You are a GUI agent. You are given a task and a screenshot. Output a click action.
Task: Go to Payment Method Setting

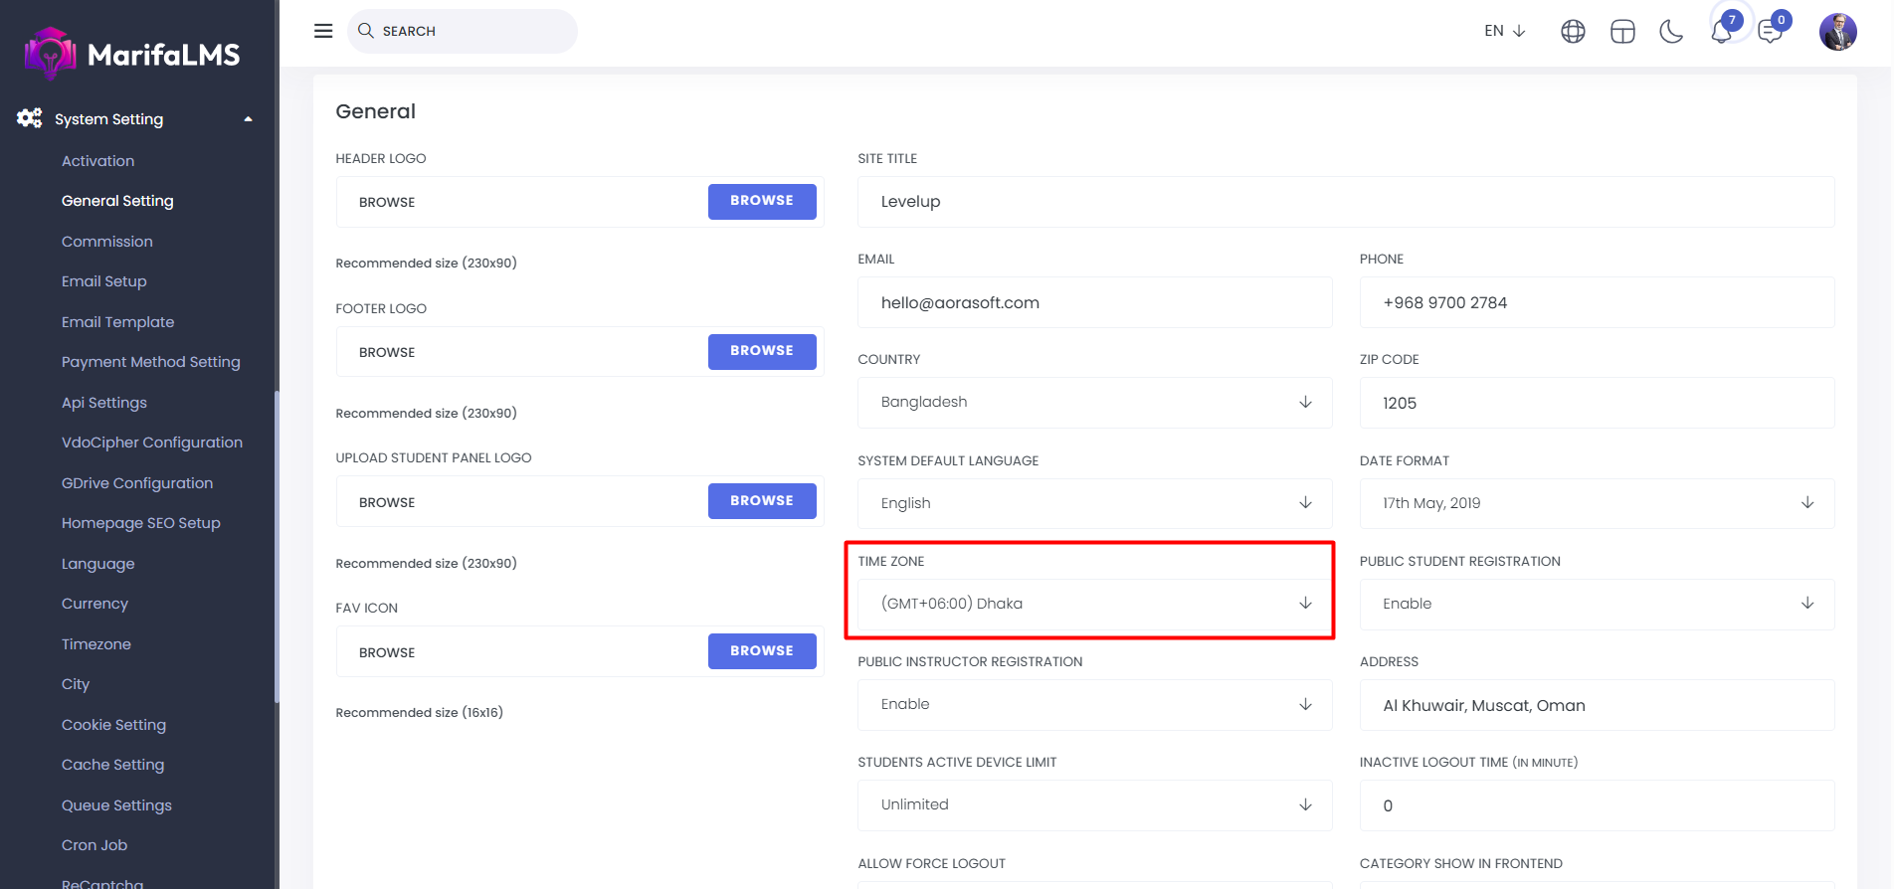pos(151,362)
